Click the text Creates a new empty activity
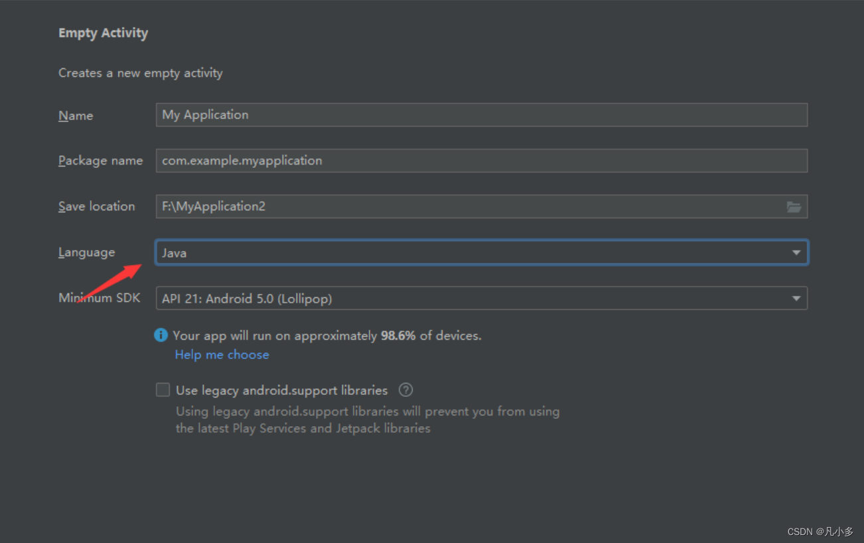 [x=141, y=73]
